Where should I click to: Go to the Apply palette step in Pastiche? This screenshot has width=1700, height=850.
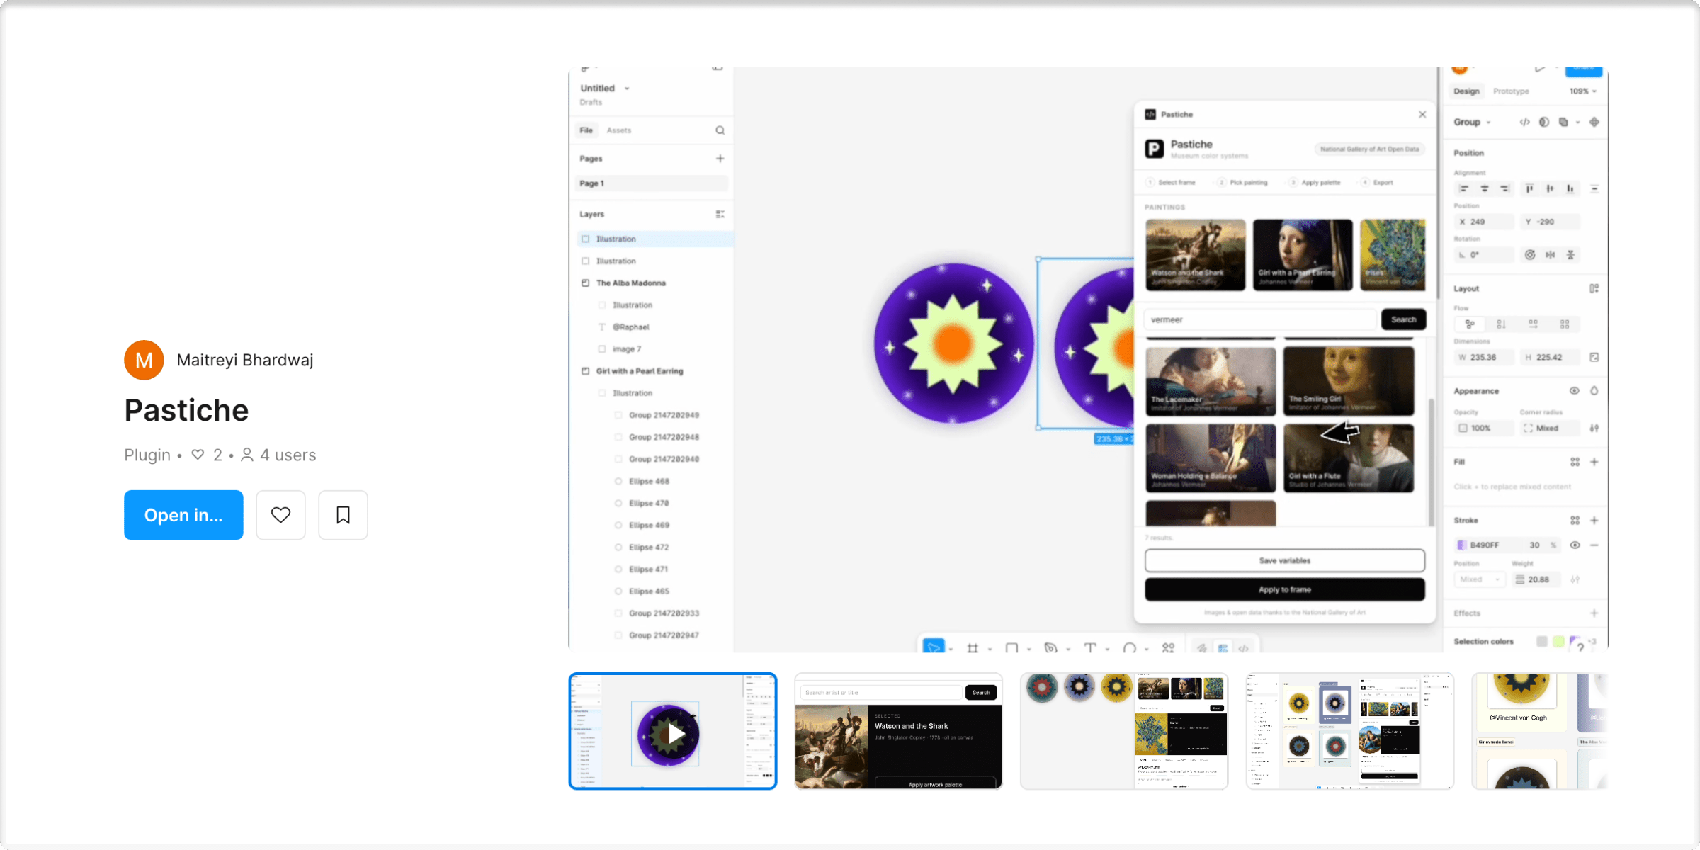click(x=1315, y=183)
